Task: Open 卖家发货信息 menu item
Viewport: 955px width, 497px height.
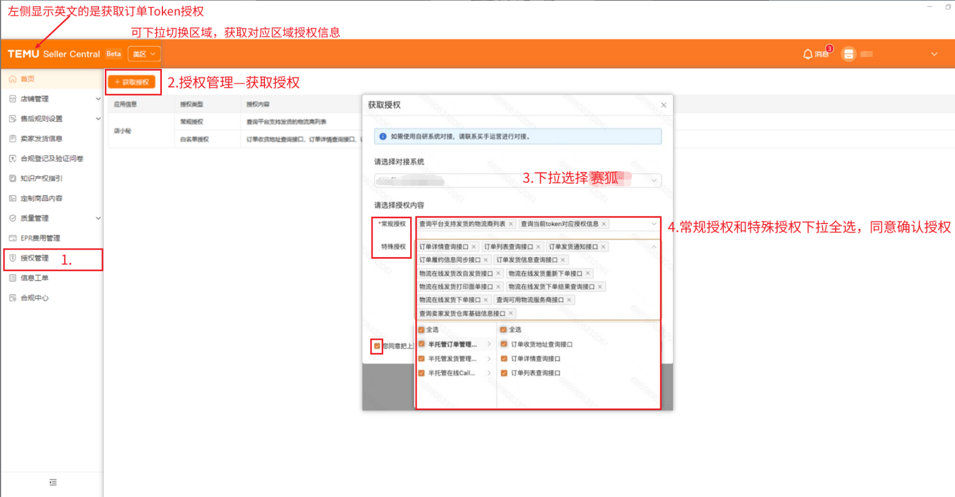Action: click(52, 139)
